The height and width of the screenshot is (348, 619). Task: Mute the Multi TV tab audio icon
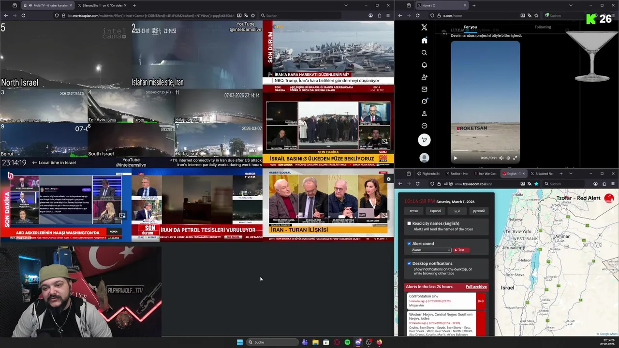pyautogui.click(x=30, y=5)
